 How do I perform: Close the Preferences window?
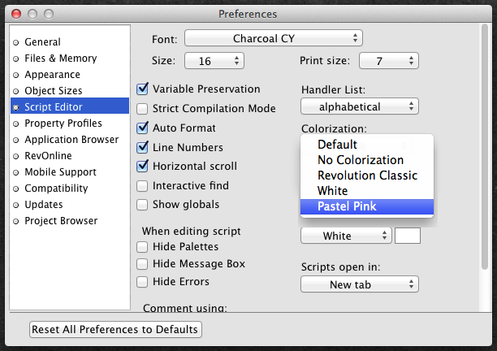coord(15,14)
